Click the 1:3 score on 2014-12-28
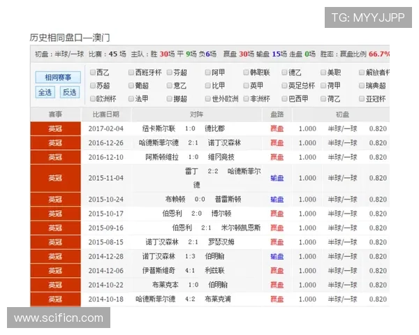Viewport: 419px width, 335px height. tap(190, 256)
